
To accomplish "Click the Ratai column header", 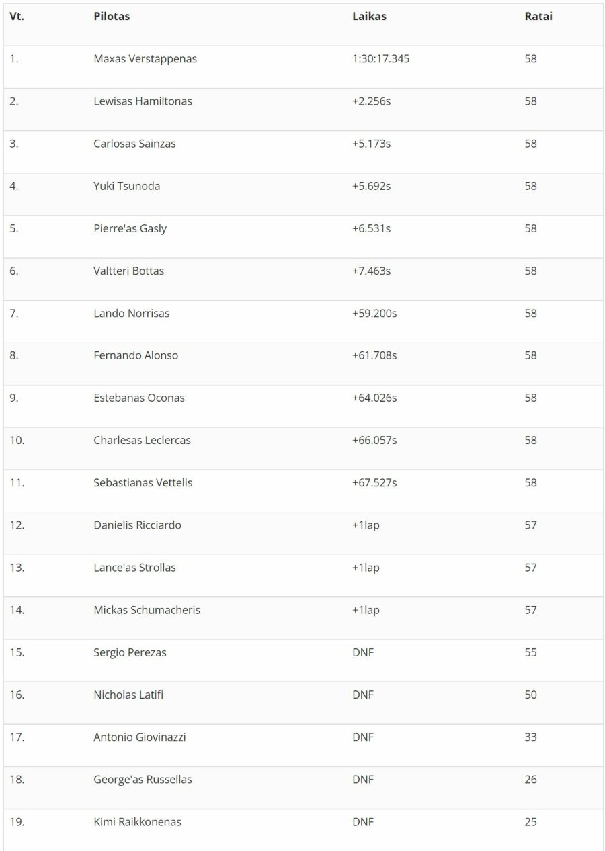I will pyautogui.click(x=538, y=17).
